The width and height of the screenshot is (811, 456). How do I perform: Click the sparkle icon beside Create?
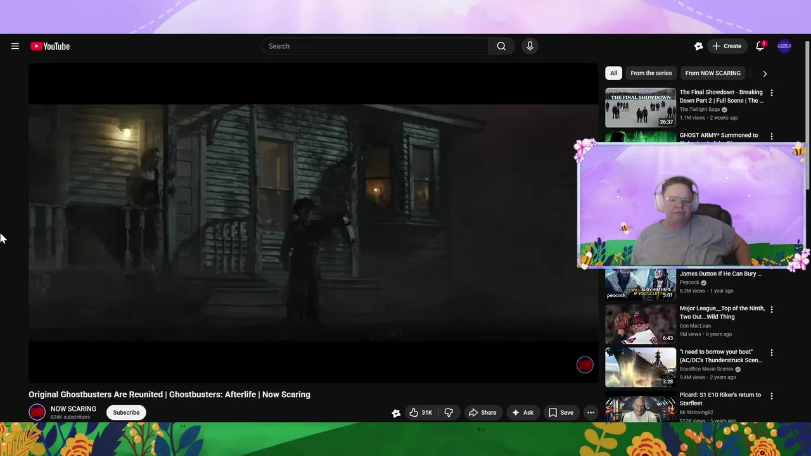[x=698, y=46]
